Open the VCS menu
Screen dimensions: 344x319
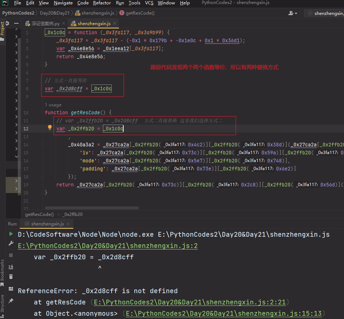tap(149, 3)
